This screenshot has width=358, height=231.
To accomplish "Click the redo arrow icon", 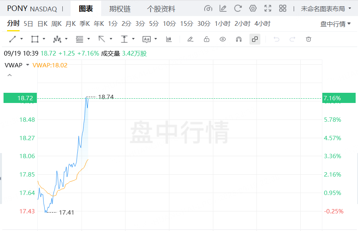I will pos(293,39).
